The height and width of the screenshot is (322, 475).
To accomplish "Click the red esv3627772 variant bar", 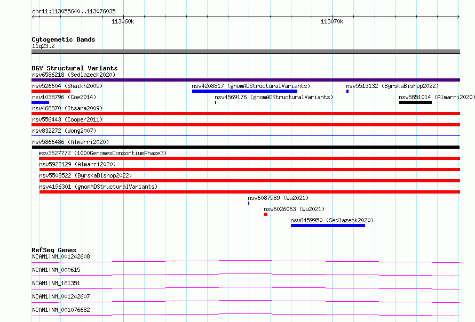I will [x=249, y=158].
